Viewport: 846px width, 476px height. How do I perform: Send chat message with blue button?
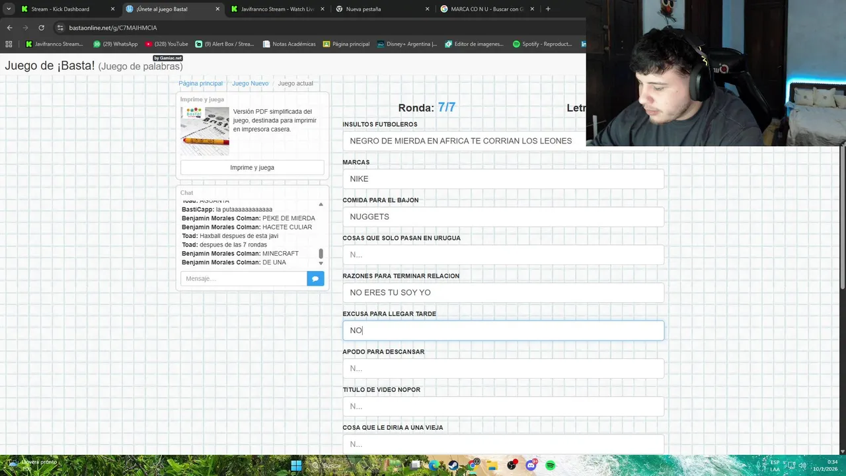315,278
